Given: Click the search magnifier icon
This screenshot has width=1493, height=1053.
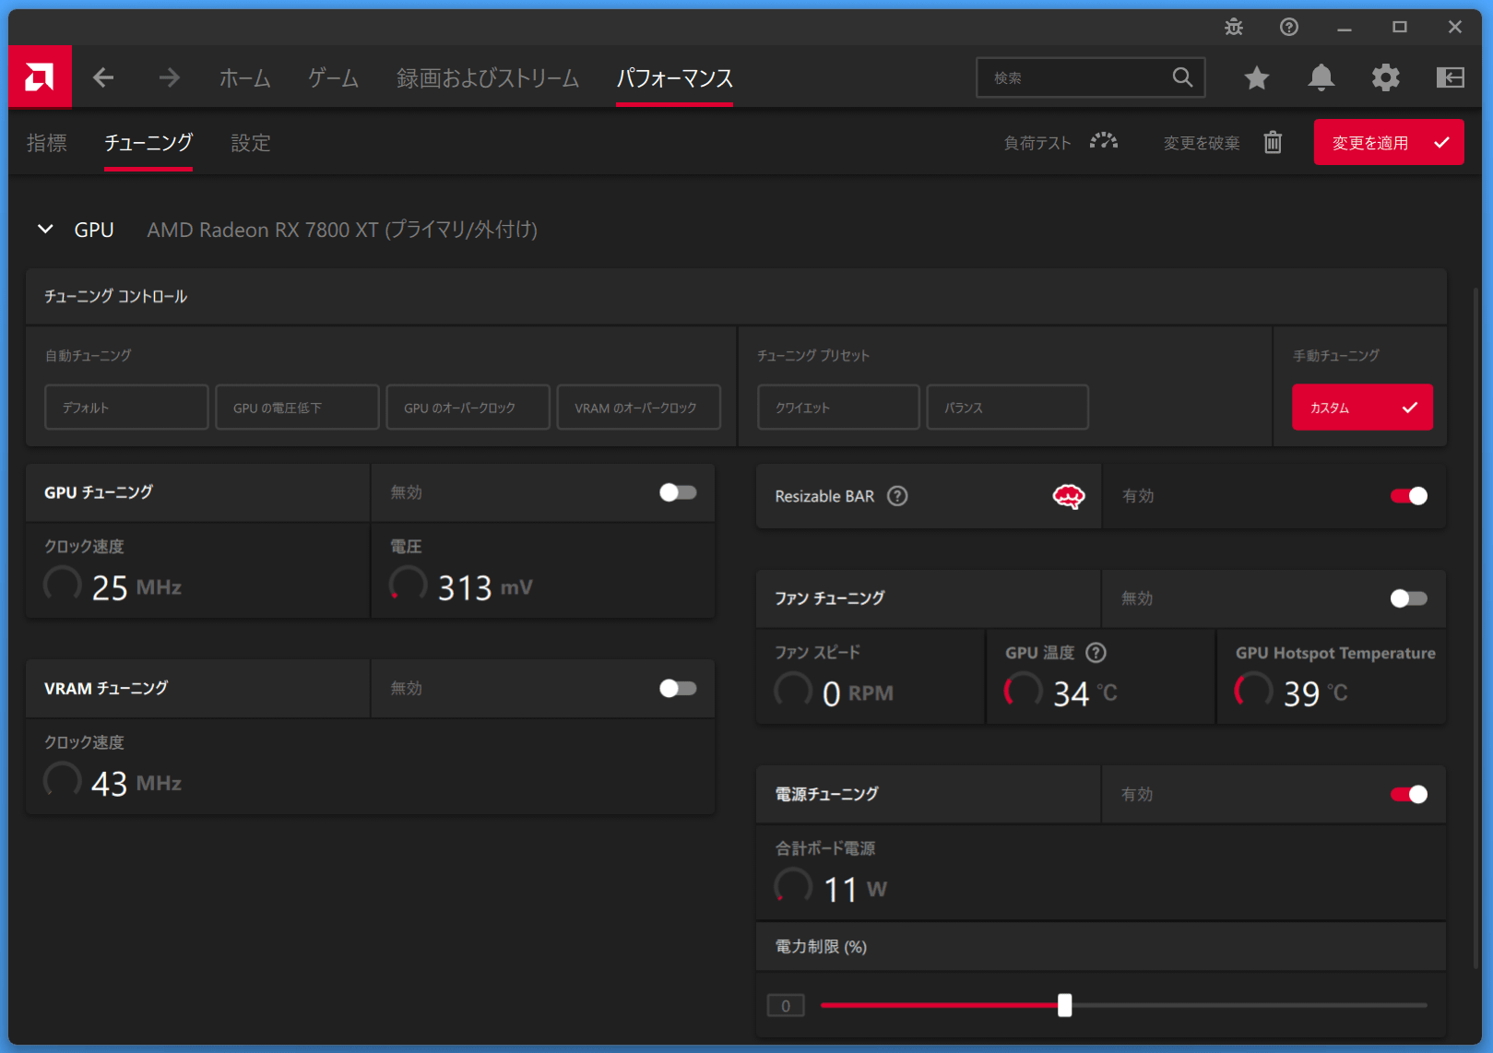Looking at the screenshot, I should (x=1182, y=77).
